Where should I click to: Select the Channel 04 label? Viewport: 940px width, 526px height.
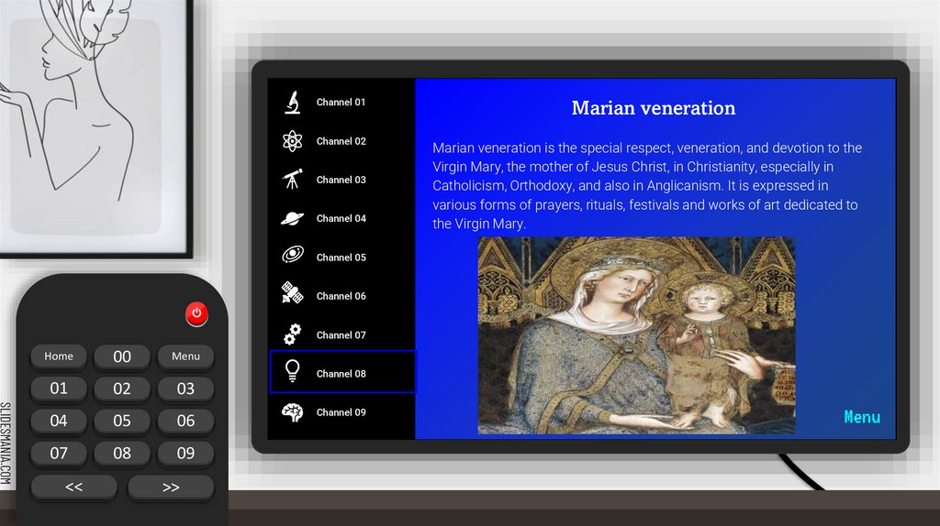341,218
